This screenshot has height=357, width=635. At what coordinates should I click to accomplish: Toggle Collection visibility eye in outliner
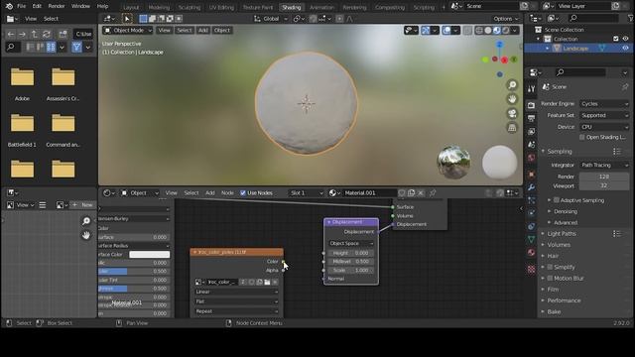626,39
